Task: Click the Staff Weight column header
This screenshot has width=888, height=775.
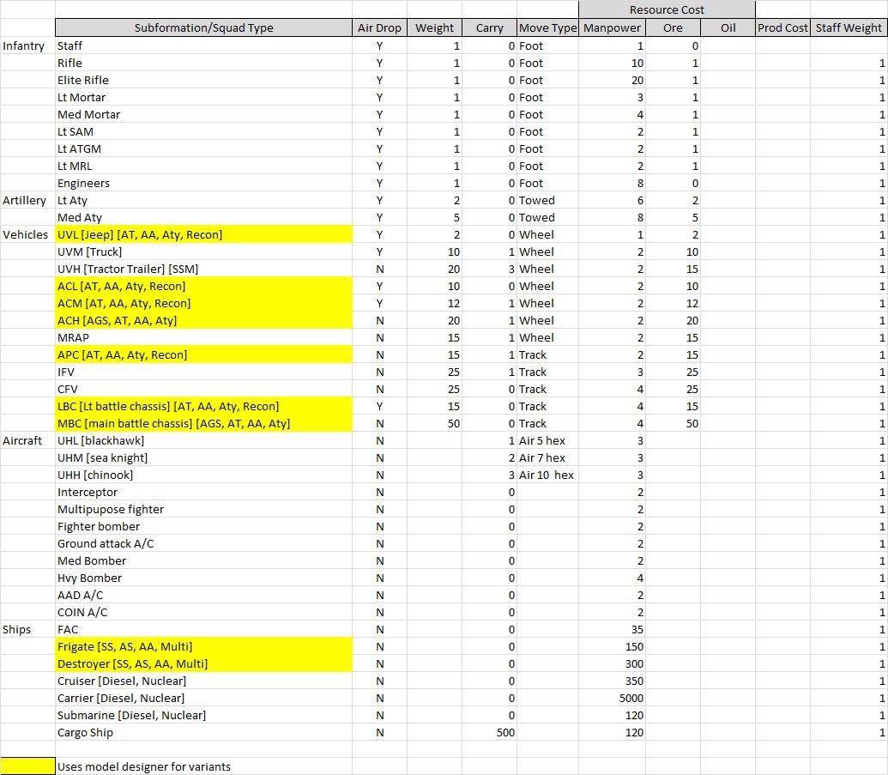Action: [x=848, y=27]
